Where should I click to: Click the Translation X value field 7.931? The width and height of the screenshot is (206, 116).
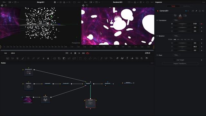pos(195,24)
